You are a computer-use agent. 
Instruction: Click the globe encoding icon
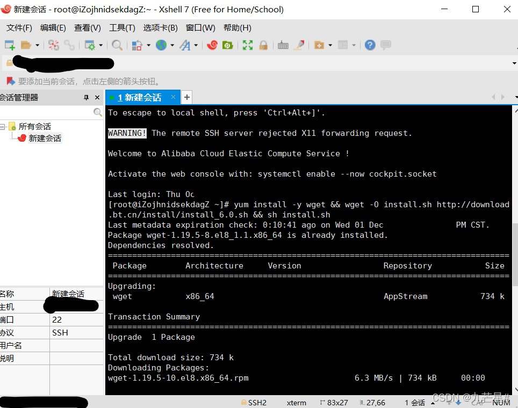(x=161, y=45)
